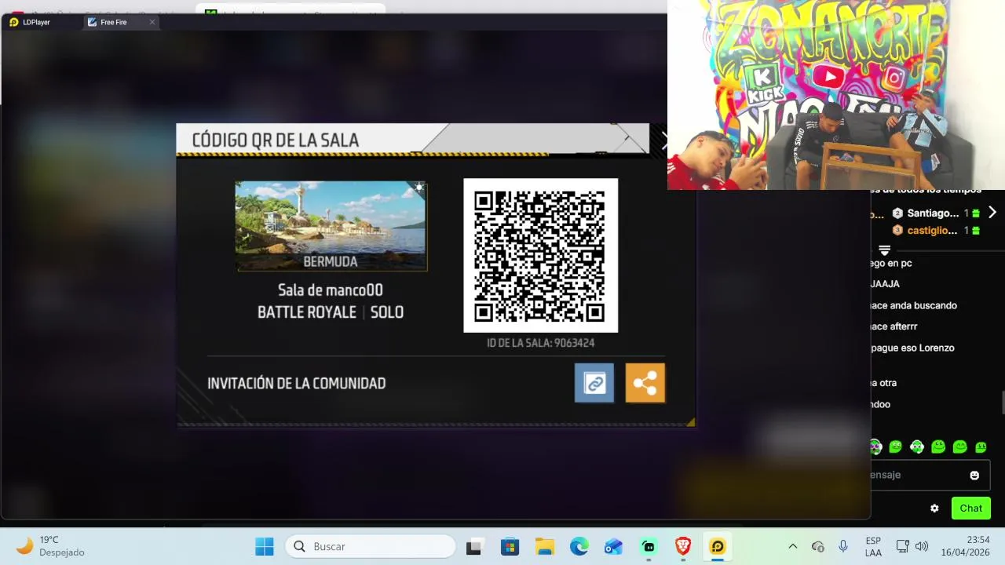The image size is (1005, 565).
Task: Open the Windows Start menu
Action: point(265,546)
